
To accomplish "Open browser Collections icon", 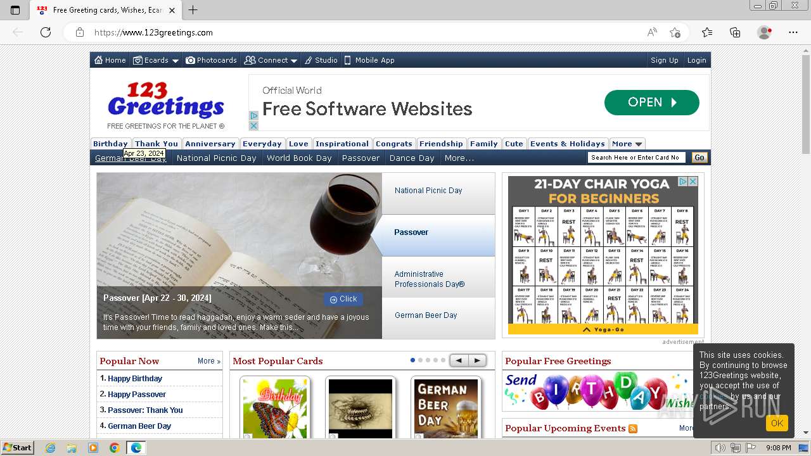I will [735, 32].
